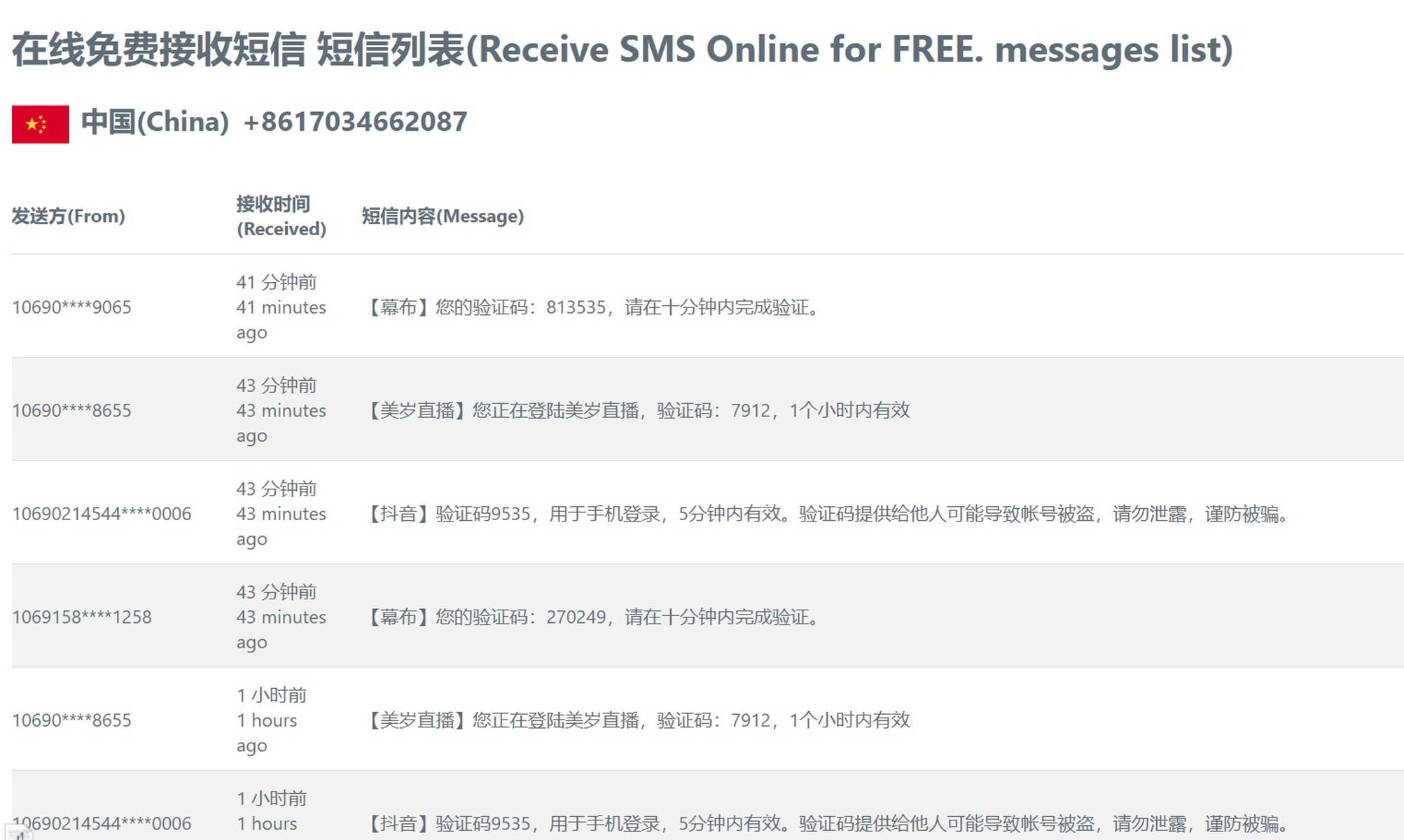Select sender 1069158****1258
Image resolution: width=1404 pixels, height=840 pixels.
pyautogui.click(x=81, y=617)
